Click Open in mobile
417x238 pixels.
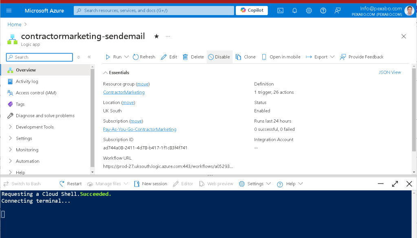[281, 57]
